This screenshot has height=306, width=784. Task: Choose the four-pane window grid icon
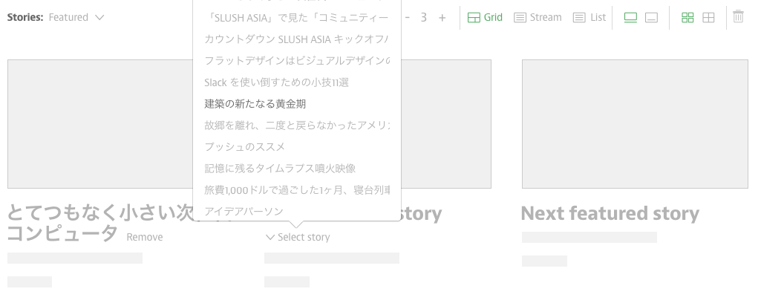tap(708, 18)
